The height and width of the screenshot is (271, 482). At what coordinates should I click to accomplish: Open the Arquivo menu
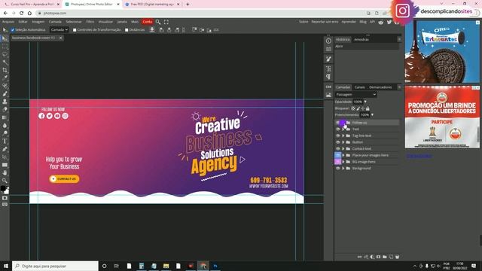8,22
